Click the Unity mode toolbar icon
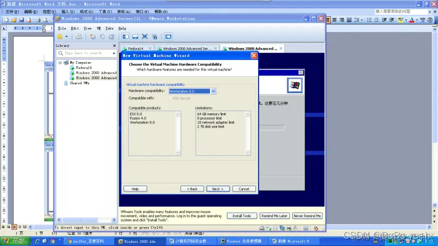The height and width of the screenshot is (246, 438). tap(155, 36)
